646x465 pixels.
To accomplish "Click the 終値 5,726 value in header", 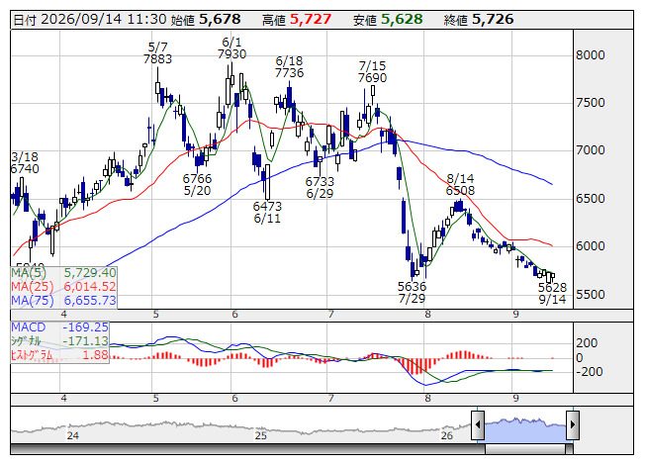I will pos(493,19).
